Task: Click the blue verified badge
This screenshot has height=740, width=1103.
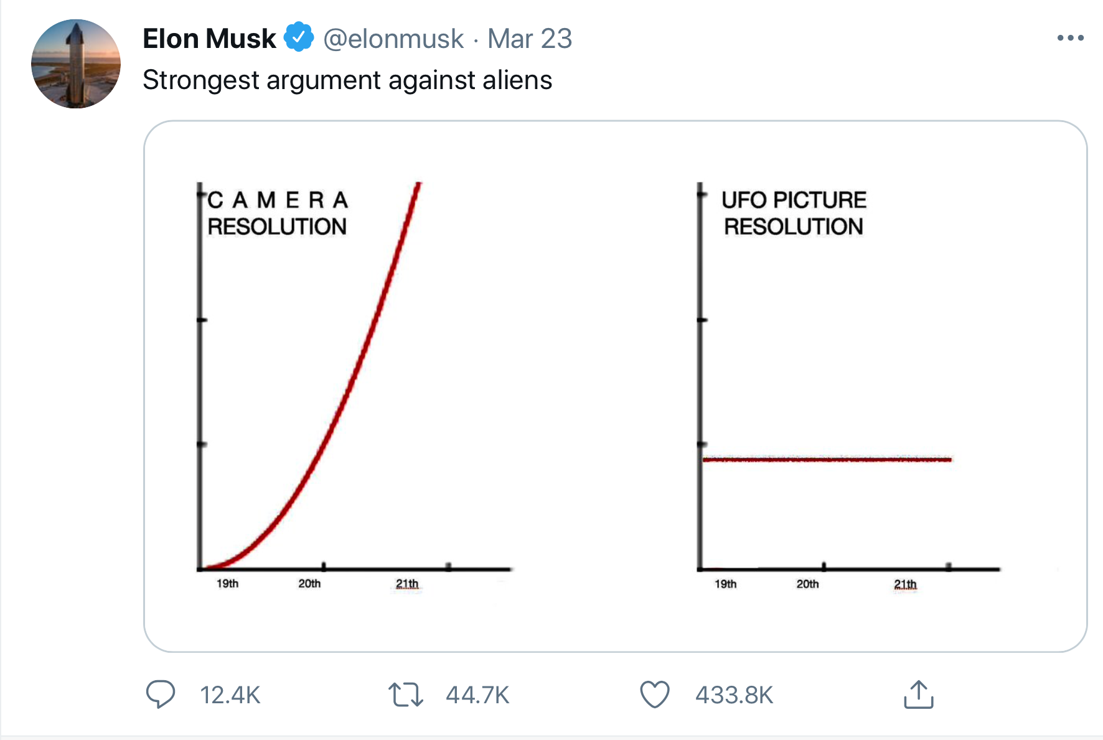Action: tap(299, 37)
